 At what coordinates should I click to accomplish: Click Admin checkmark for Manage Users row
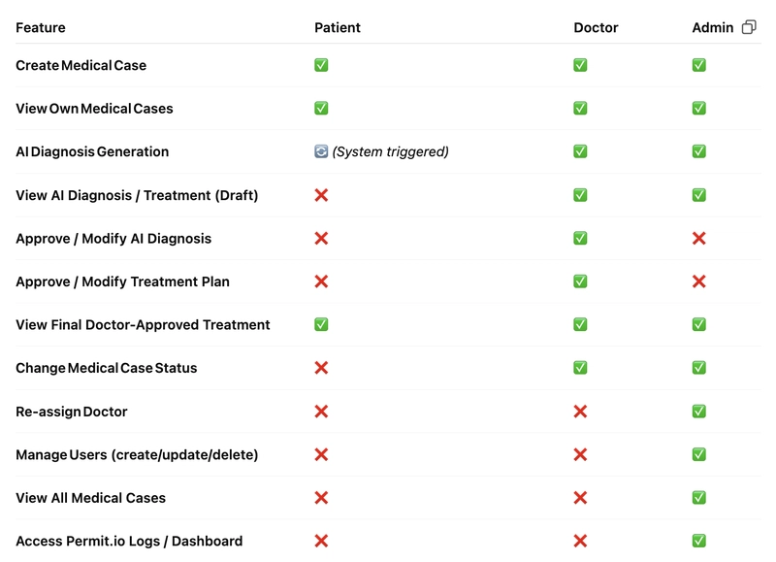pos(698,454)
